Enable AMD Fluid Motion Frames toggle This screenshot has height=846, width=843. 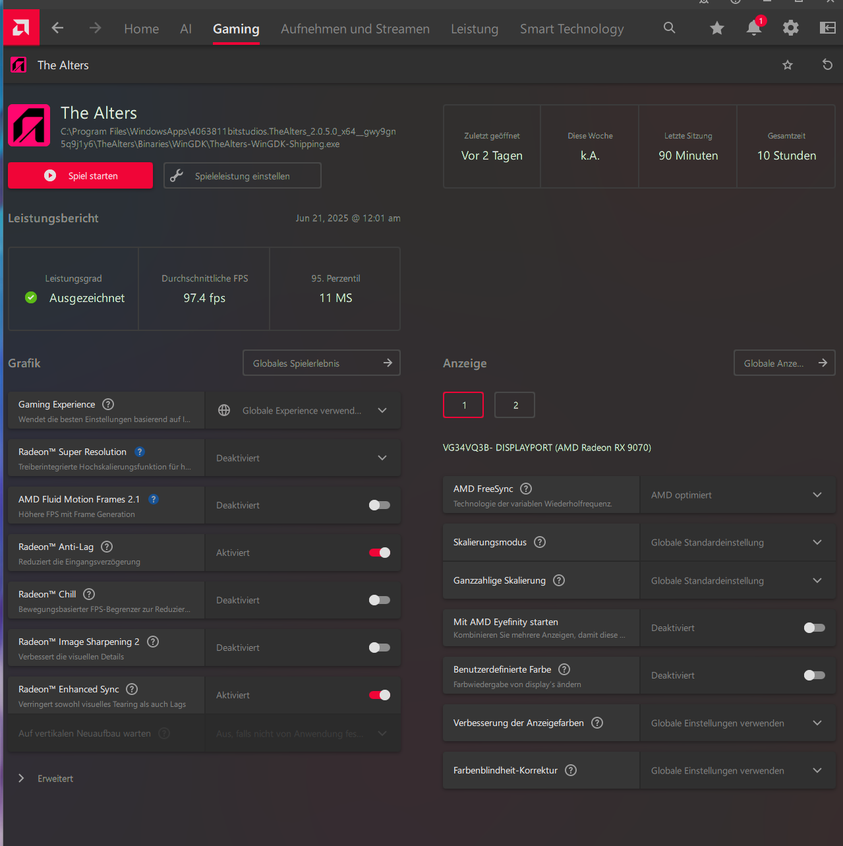tap(380, 505)
